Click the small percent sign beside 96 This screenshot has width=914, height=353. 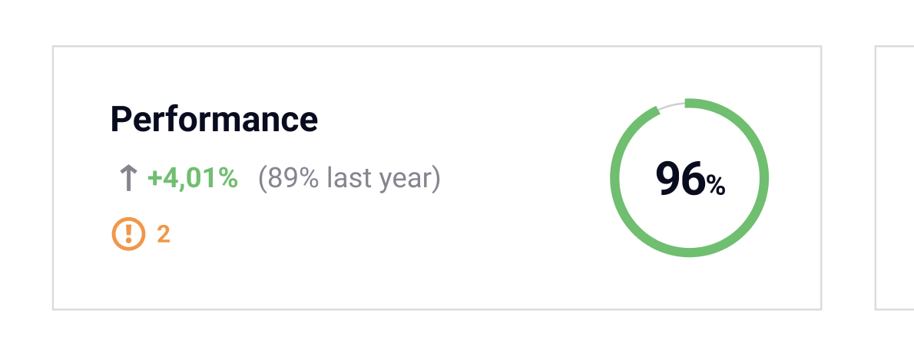point(716,185)
